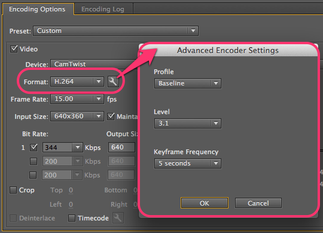
Task: Open the Keyframe Frequency dropdown 5 seconds
Action: click(188, 164)
